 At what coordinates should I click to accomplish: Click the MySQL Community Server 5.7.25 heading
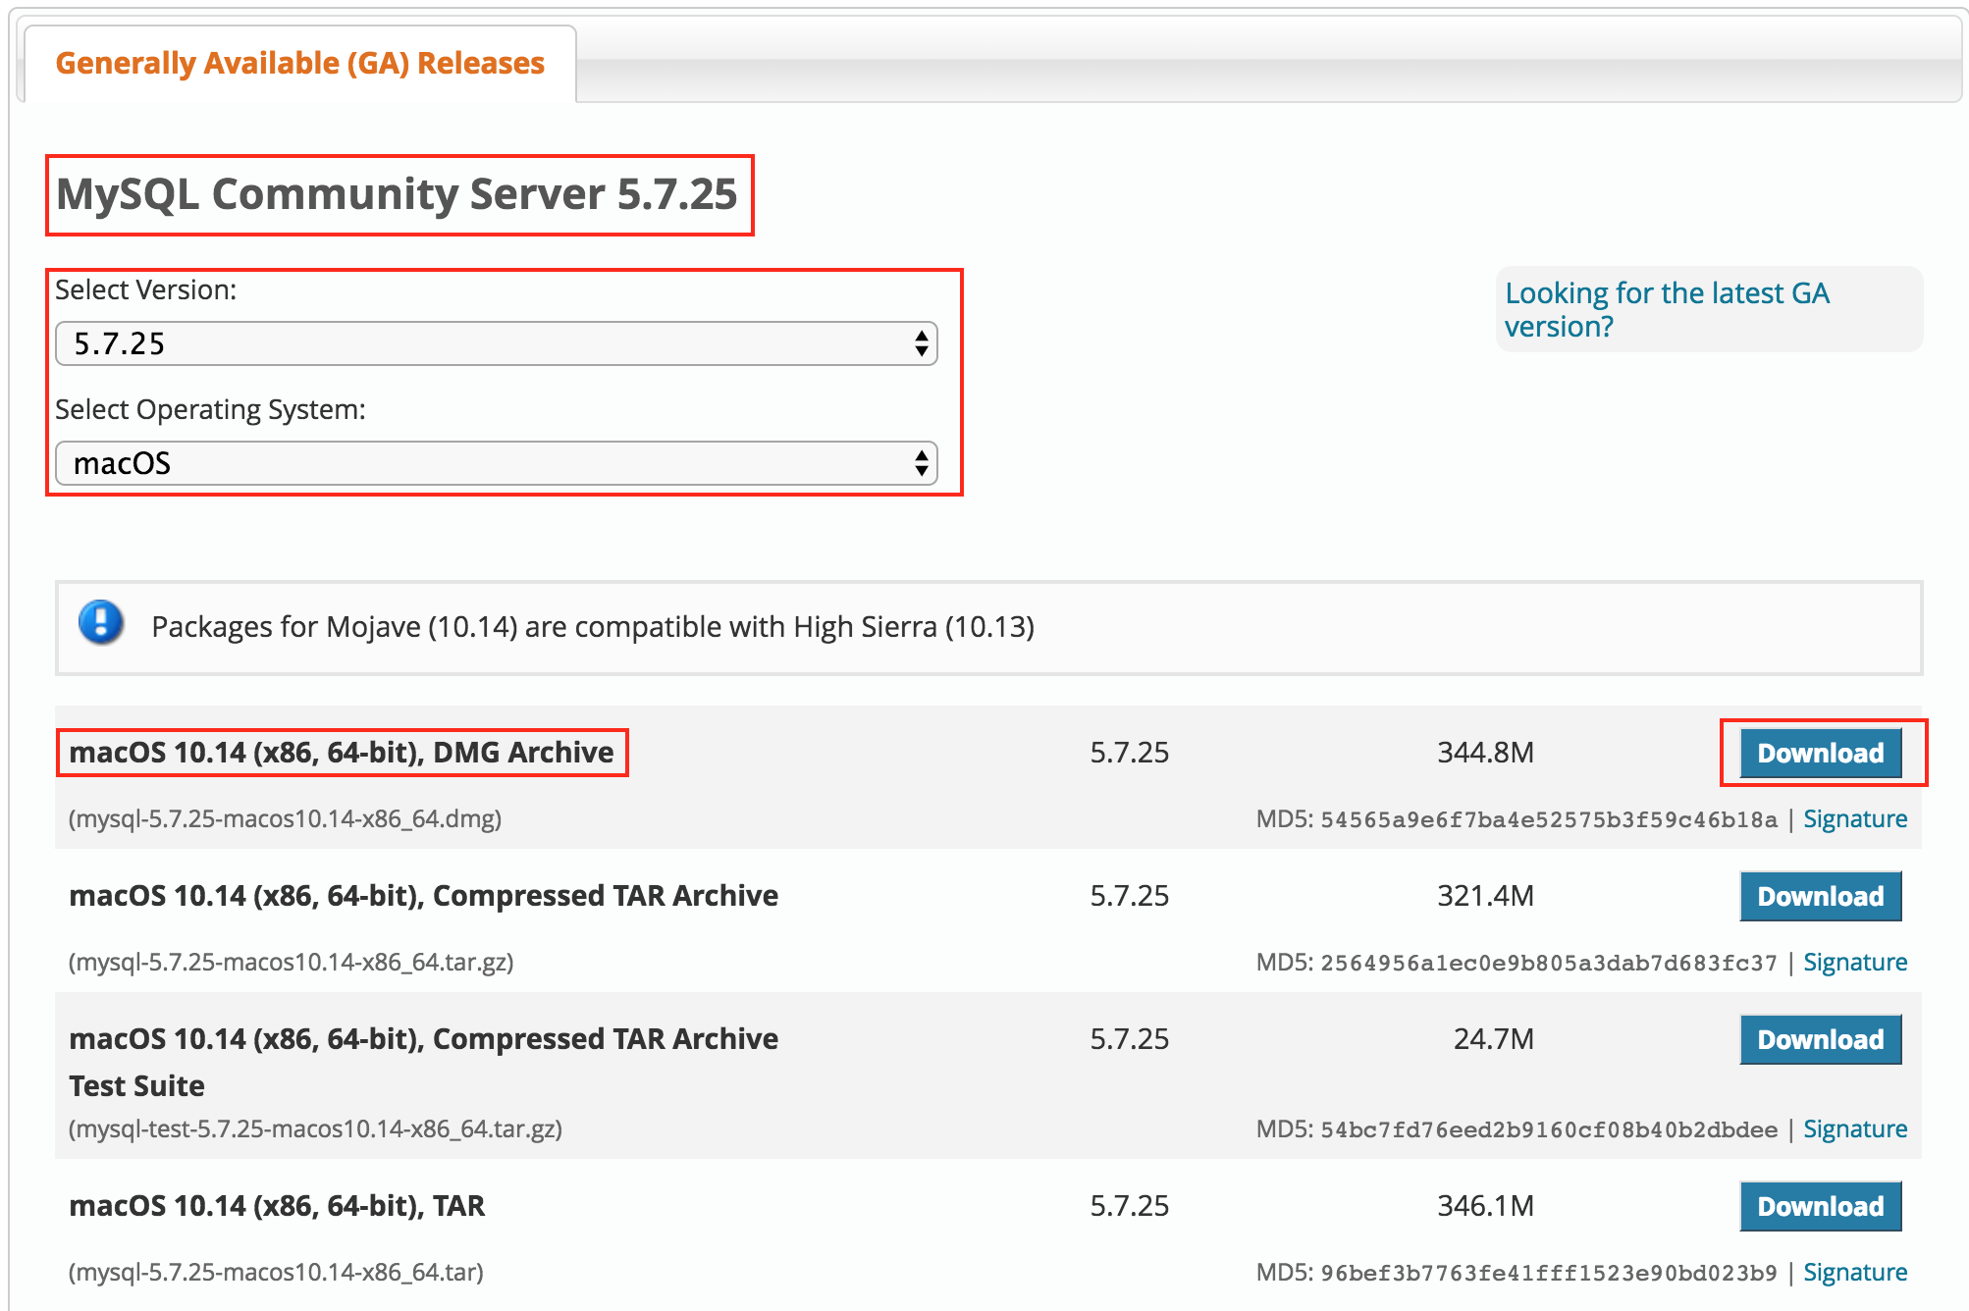(x=397, y=194)
